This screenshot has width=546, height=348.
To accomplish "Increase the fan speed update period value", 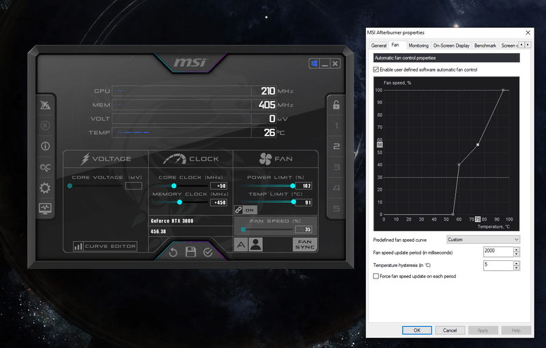I will coord(516,249).
